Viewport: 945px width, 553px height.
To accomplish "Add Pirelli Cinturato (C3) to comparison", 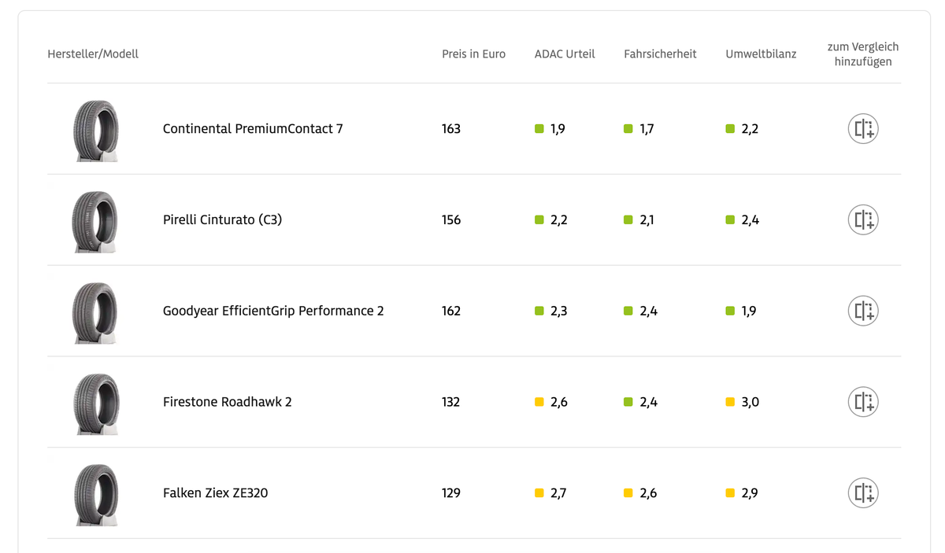I will click(x=863, y=220).
